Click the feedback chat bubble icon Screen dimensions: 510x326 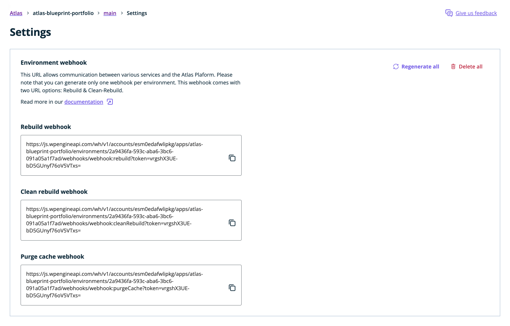click(449, 13)
